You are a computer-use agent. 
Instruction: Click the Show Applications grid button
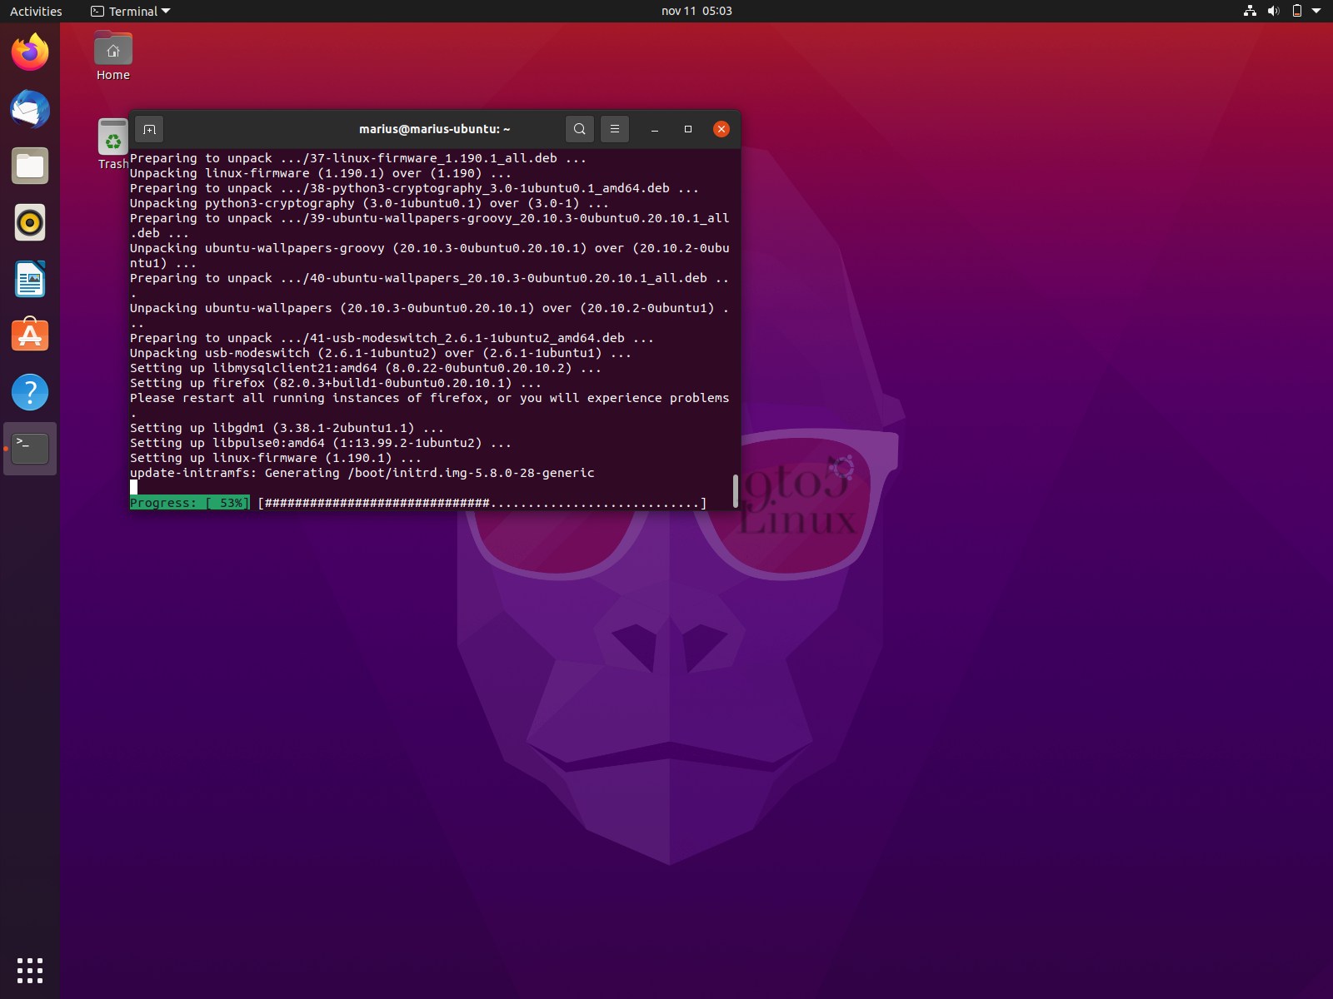[x=30, y=970]
